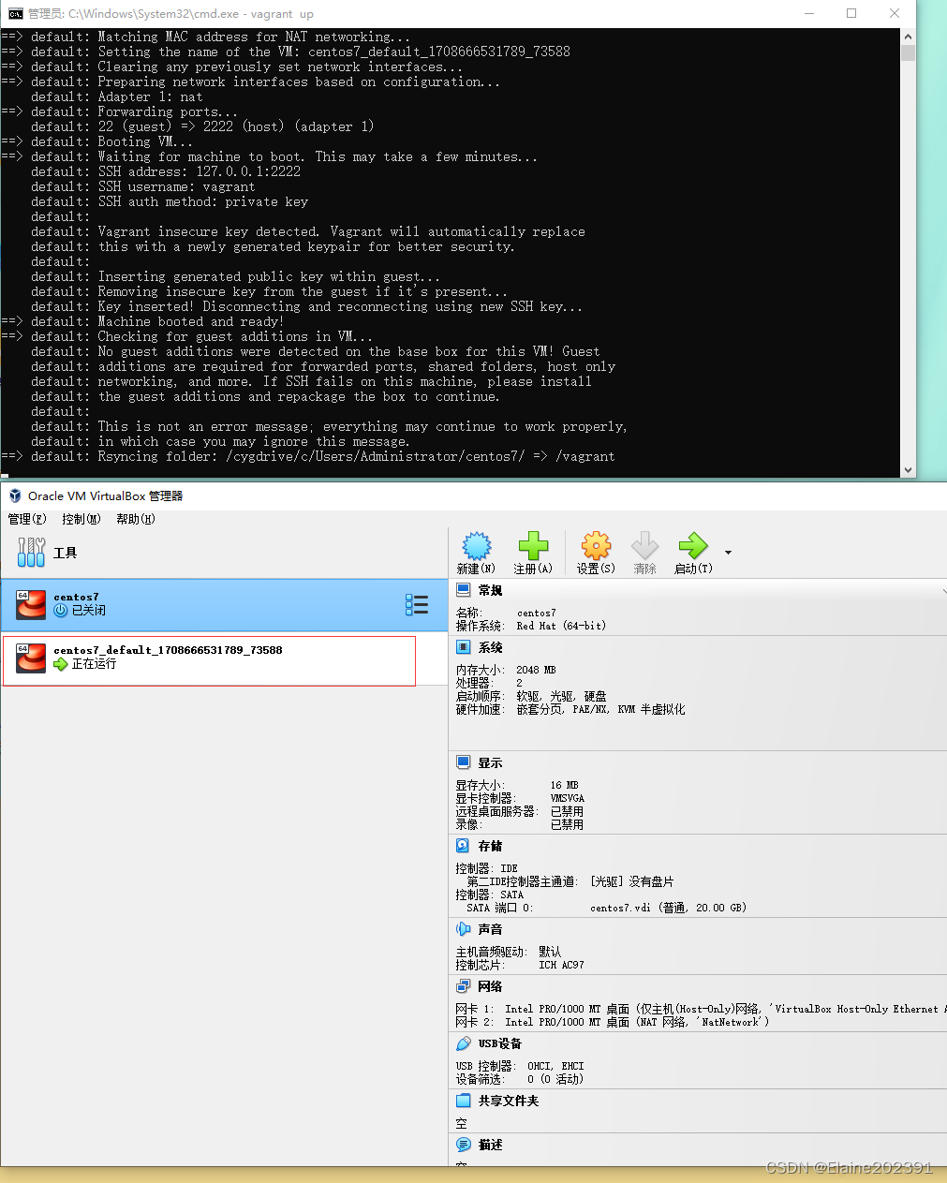Click the centos7 Red Hat VM icon

pyautogui.click(x=31, y=605)
